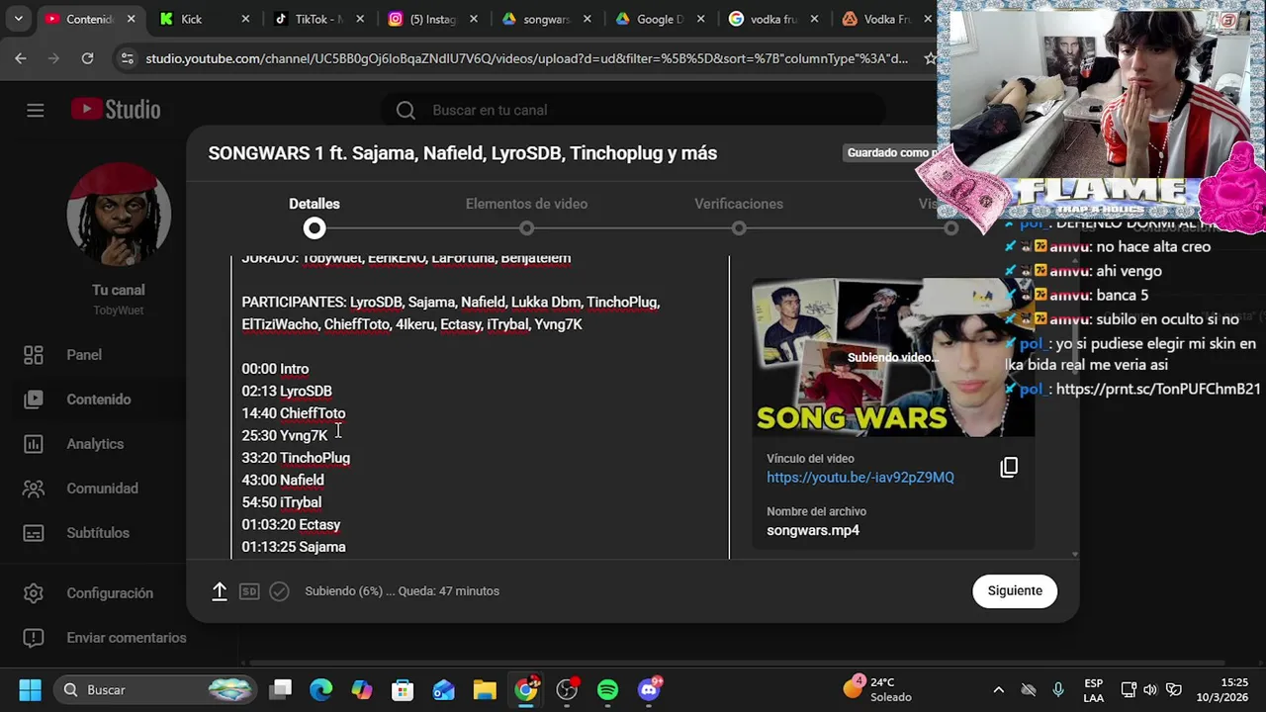The width and height of the screenshot is (1266, 712).
Task: Click the search magnifier icon
Action: click(x=406, y=110)
